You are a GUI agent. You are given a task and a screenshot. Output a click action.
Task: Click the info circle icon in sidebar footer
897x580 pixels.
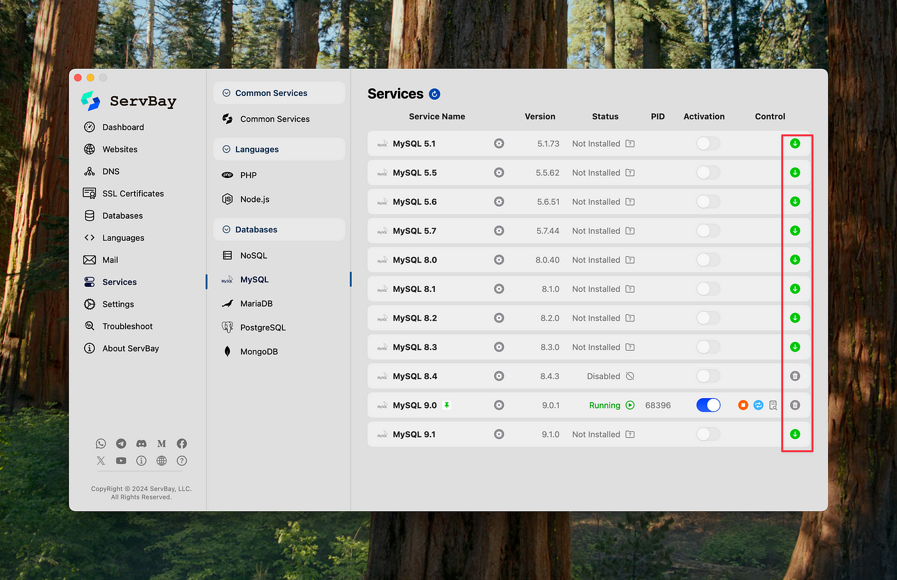[142, 461]
